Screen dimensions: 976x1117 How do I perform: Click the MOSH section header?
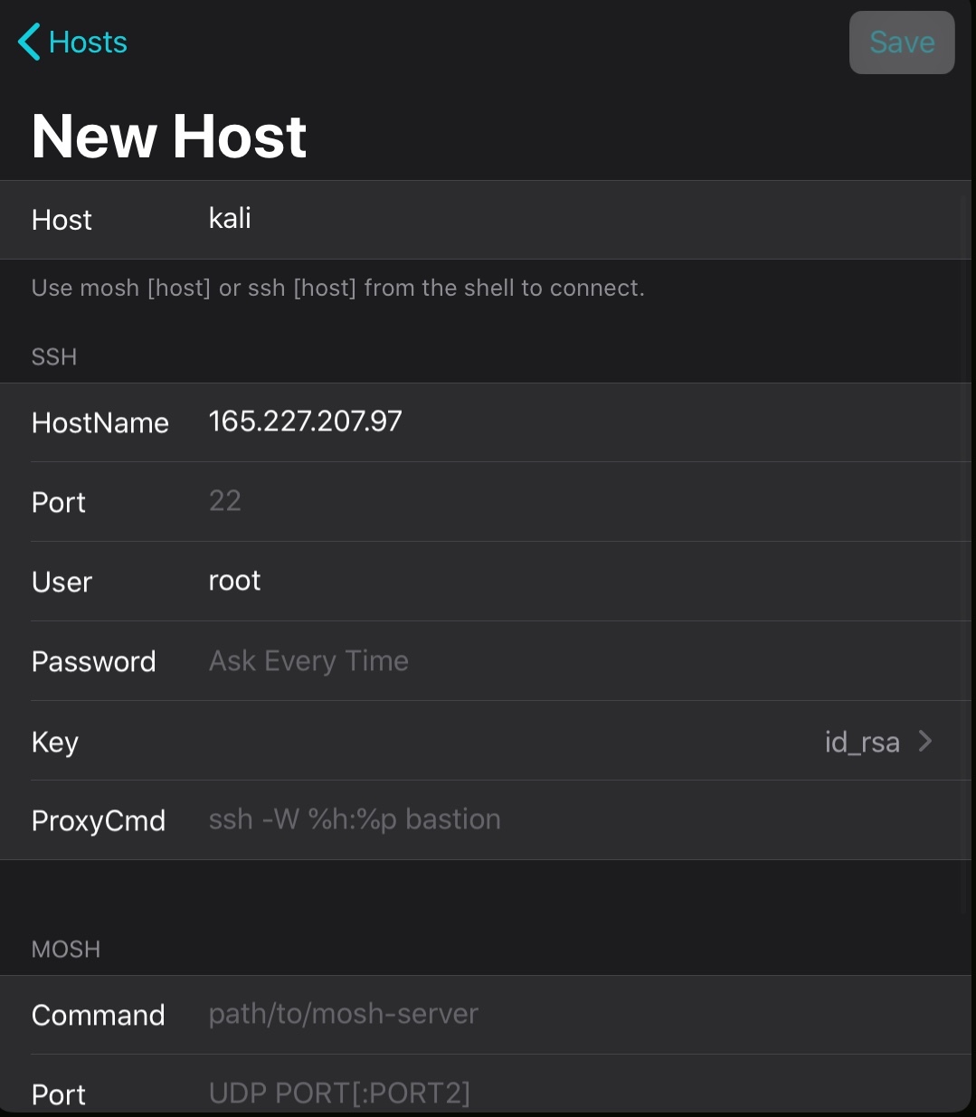point(65,949)
